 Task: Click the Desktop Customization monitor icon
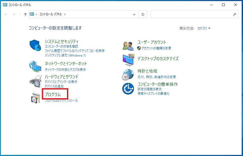tap(128, 60)
